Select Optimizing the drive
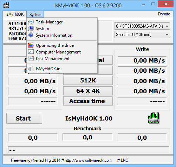The image size is (176, 167). [62, 45]
